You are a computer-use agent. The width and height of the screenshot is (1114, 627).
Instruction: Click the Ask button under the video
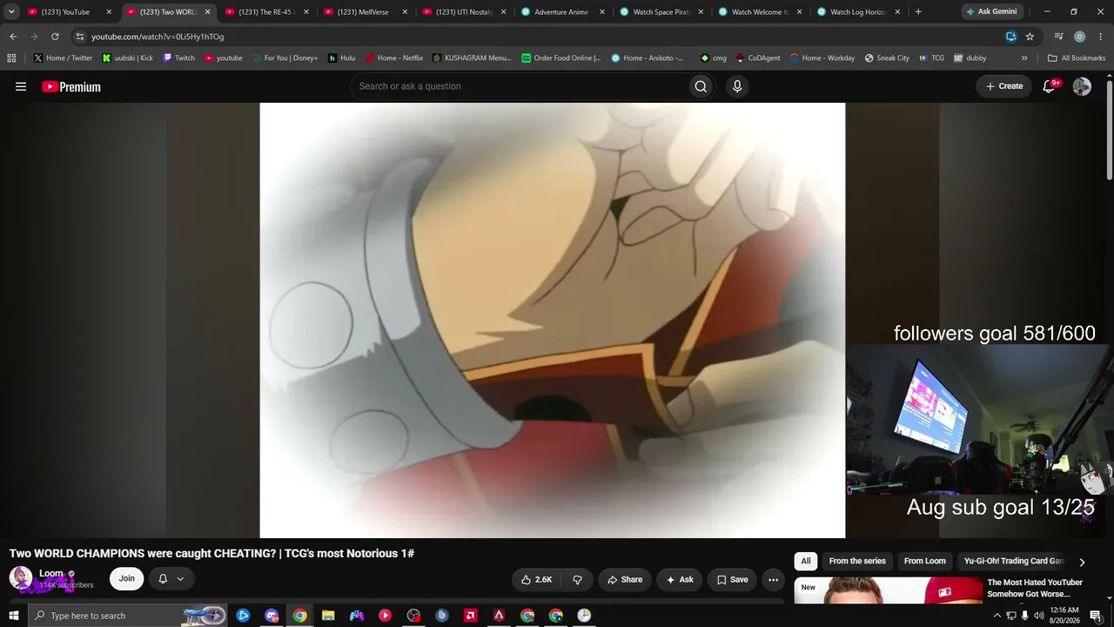(x=680, y=579)
